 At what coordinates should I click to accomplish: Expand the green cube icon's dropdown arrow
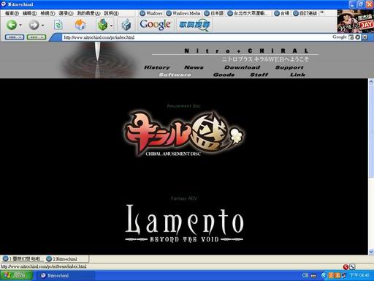[111, 26]
